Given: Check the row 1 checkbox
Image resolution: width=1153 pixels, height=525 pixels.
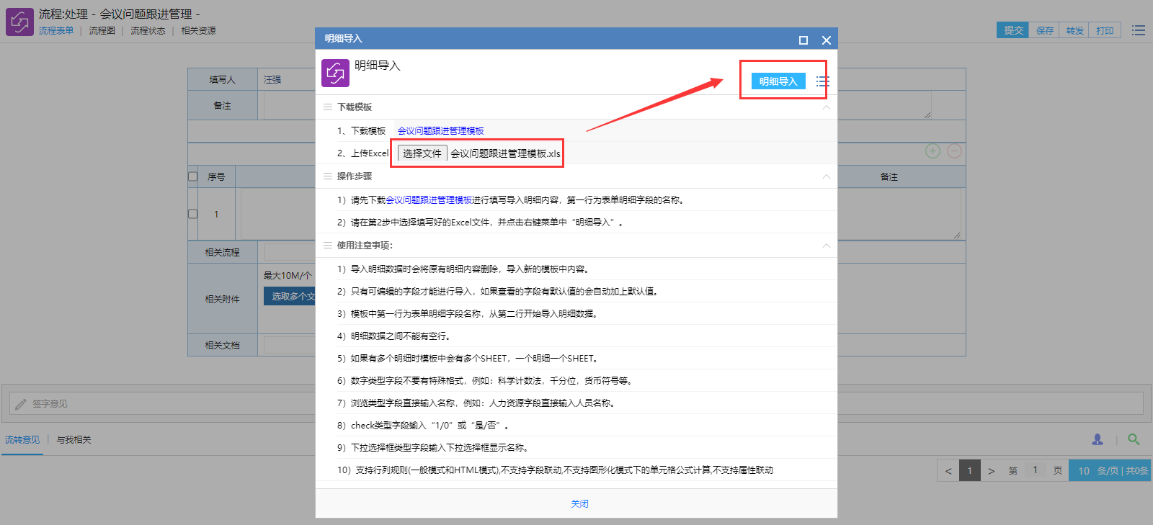Looking at the screenshot, I should [192, 214].
